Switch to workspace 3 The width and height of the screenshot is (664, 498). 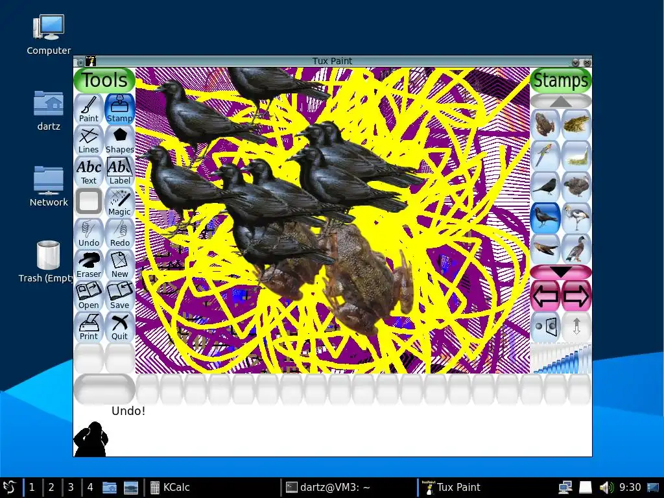pyautogui.click(x=71, y=488)
